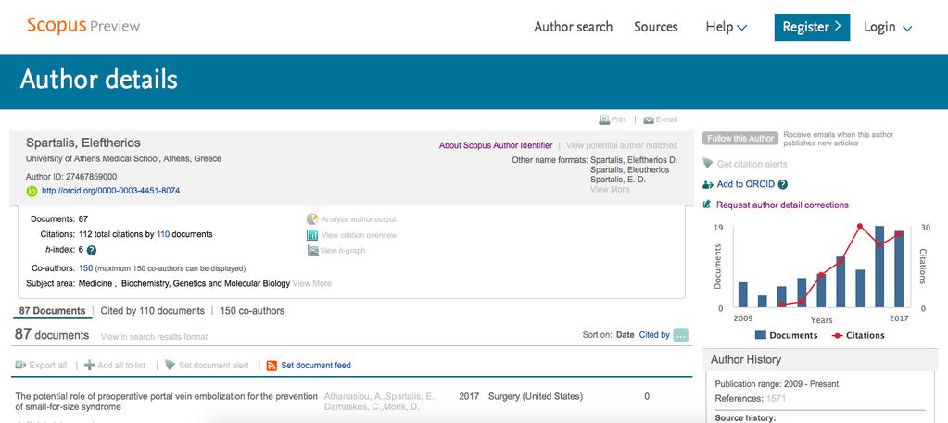Click View in search results format
This screenshot has width=948, height=423.
point(154,337)
